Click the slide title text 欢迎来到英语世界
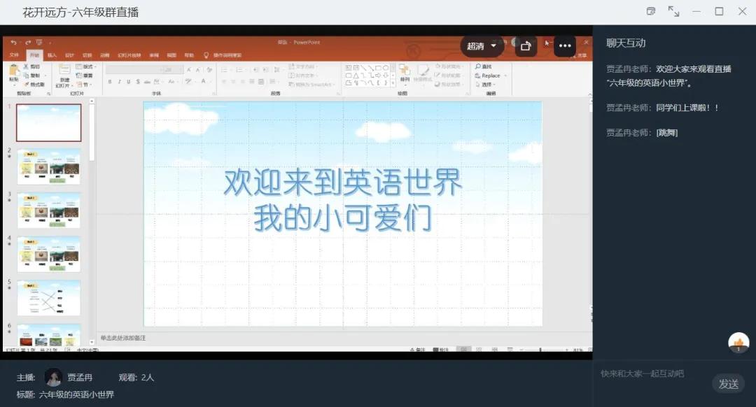 click(x=343, y=182)
